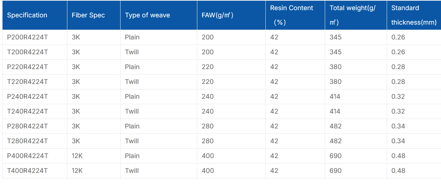The width and height of the screenshot is (441, 187).
Task: Select the Type of weave header
Action: (147, 15)
